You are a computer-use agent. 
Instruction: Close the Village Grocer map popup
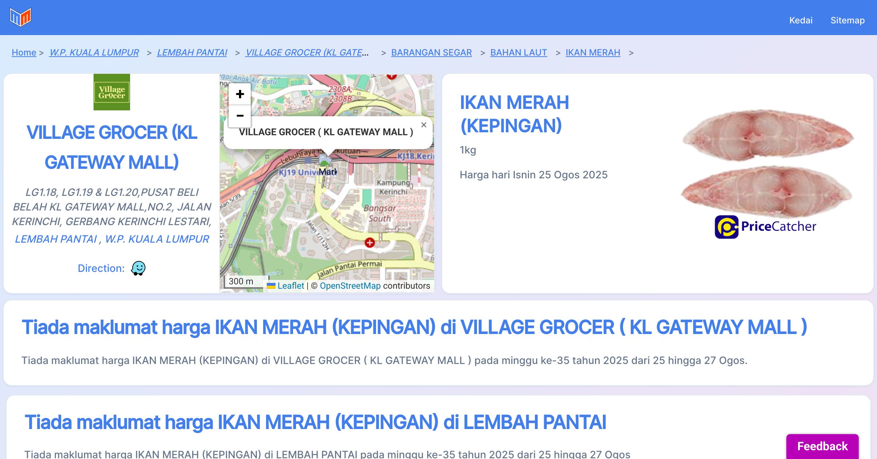tap(424, 125)
